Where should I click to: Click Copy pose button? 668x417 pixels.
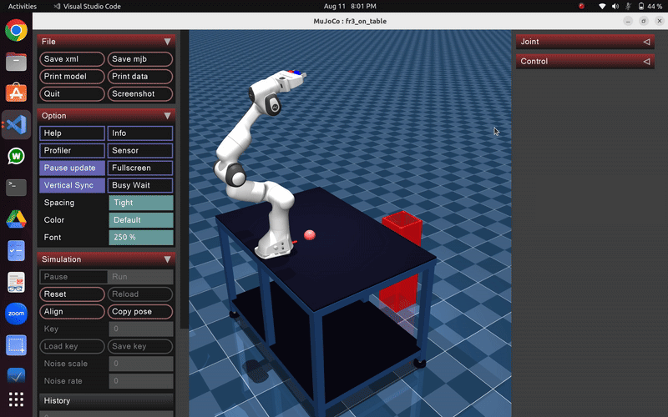tap(140, 312)
